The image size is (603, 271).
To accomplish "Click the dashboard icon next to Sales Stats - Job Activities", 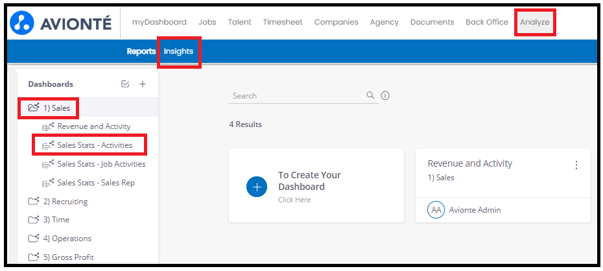I will [48, 164].
